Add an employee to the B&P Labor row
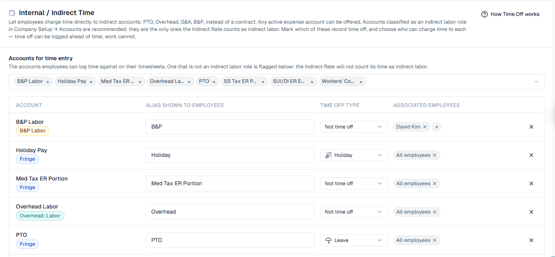The height and width of the screenshot is (257, 555). coord(436,127)
